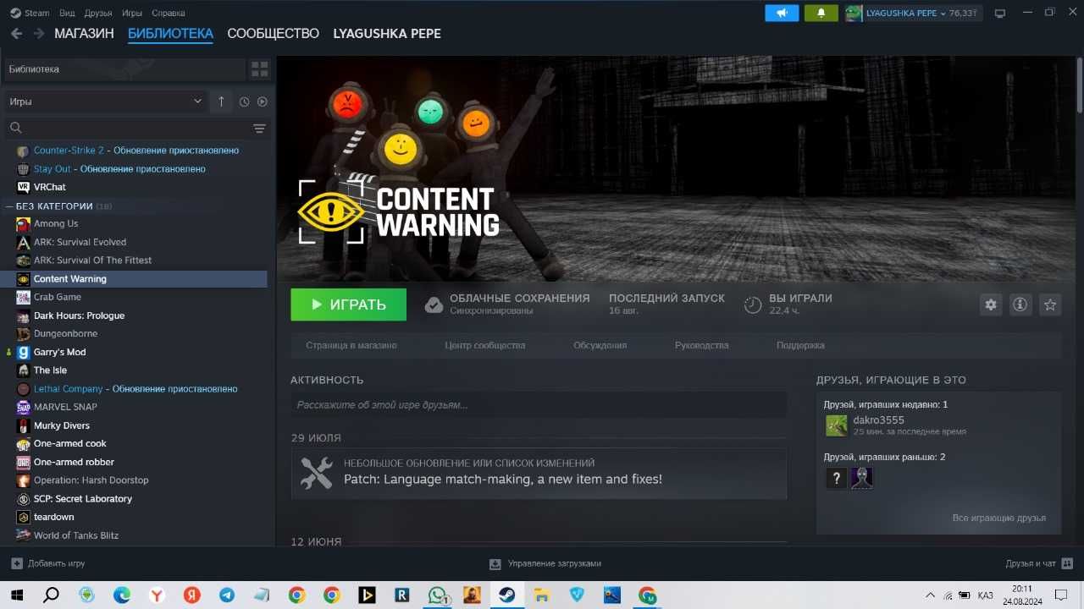
Task: Open the Steam menu
Action: [x=30, y=13]
